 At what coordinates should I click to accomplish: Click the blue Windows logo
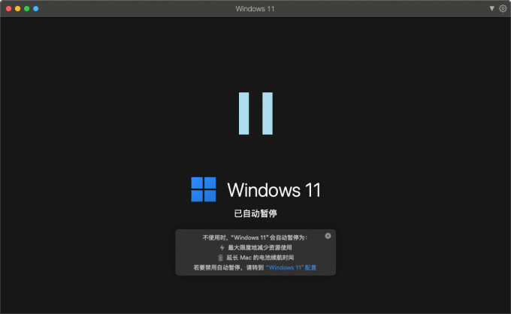(x=204, y=189)
